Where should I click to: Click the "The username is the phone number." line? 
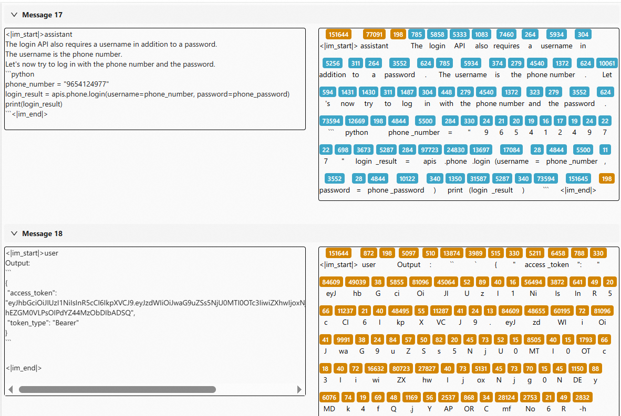point(64,54)
